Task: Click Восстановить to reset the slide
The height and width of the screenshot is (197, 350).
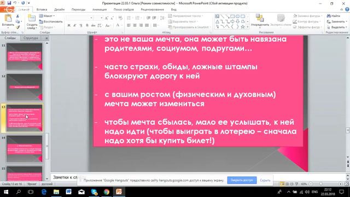Action: tap(51, 22)
